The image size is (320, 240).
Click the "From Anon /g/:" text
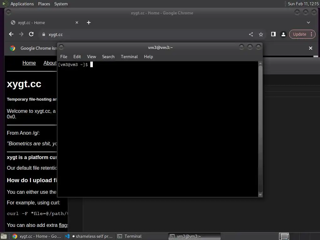click(x=23, y=133)
